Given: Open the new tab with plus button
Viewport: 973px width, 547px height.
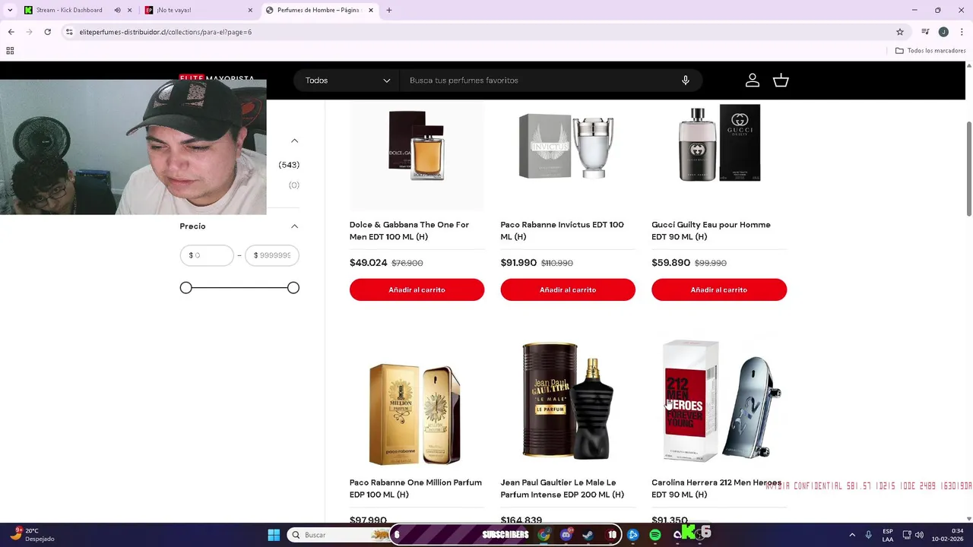Looking at the screenshot, I should (x=389, y=10).
